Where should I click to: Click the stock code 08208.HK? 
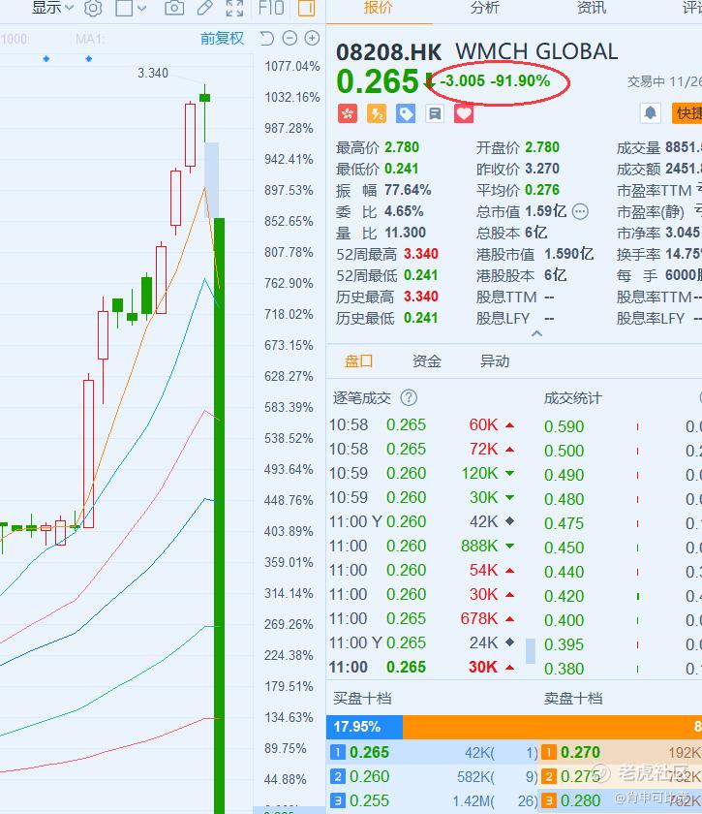coord(389,52)
